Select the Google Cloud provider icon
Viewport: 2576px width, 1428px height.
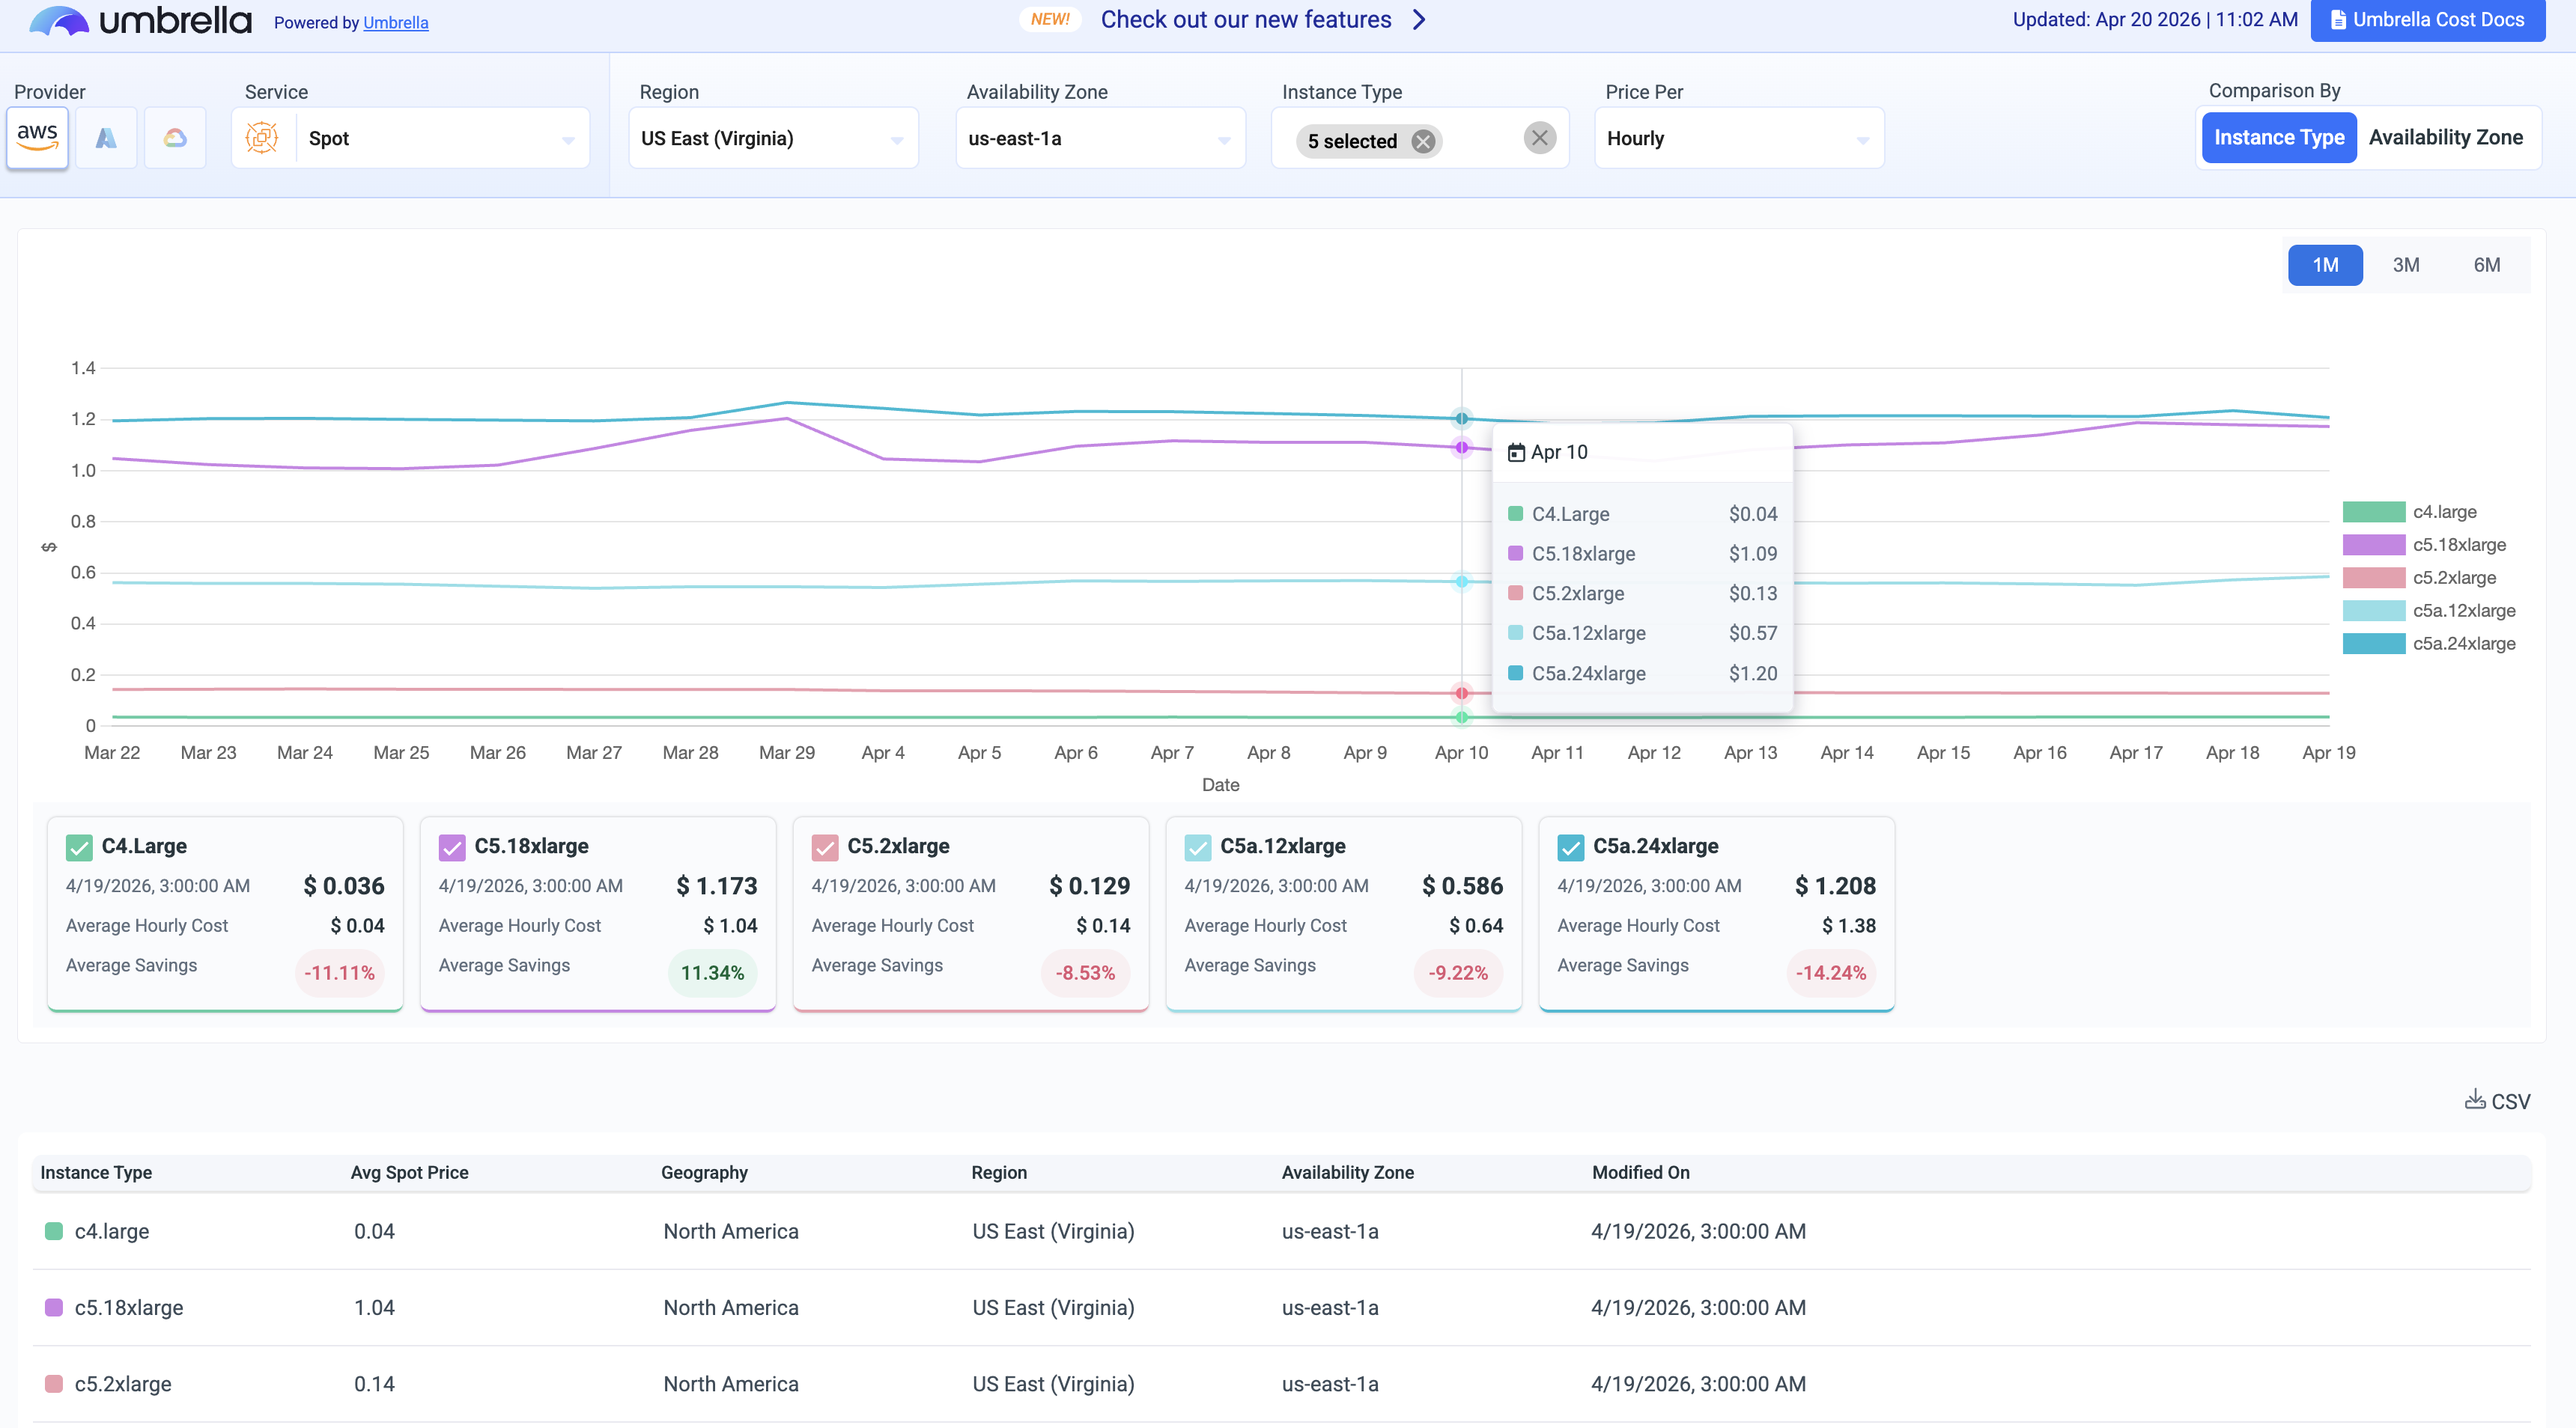(x=175, y=138)
